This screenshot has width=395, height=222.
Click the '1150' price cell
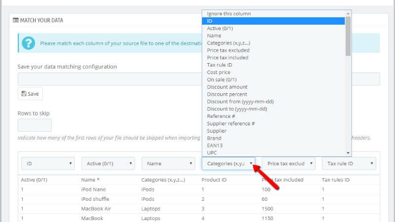[267, 218]
